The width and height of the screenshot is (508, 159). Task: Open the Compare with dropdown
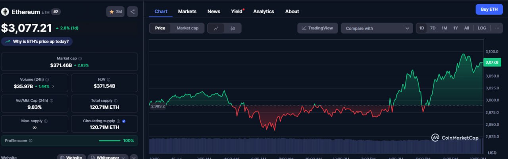pos(377,28)
